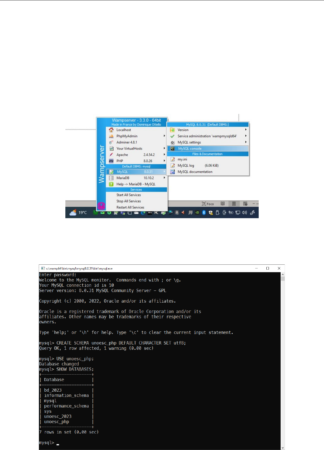Click the PHP logo icon

pyautogui.click(x=111, y=161)
